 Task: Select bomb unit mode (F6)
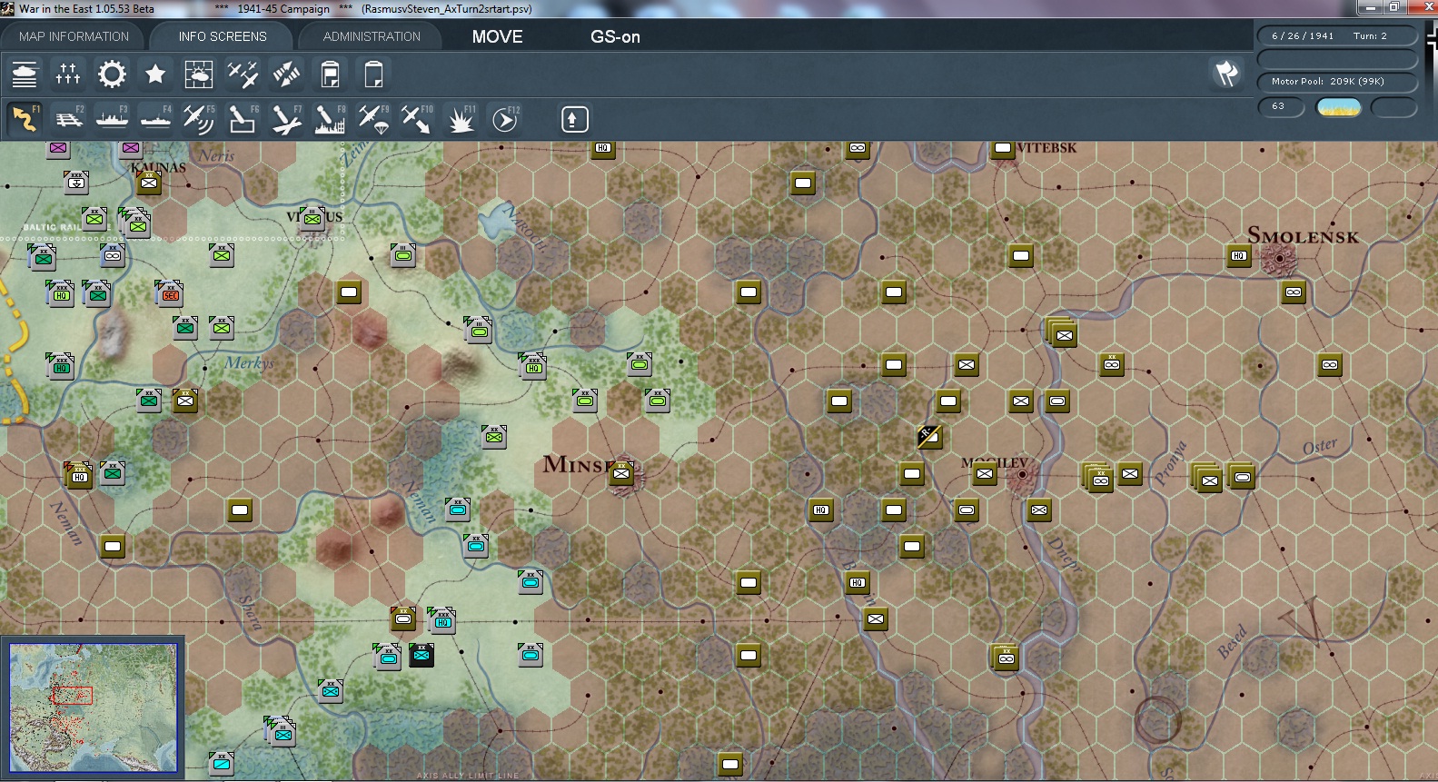pos(243,119)
